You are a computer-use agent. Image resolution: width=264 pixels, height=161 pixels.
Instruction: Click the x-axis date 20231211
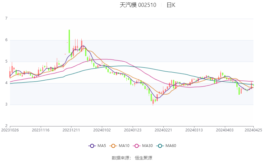pyautogui.click(x=71, y=130)
